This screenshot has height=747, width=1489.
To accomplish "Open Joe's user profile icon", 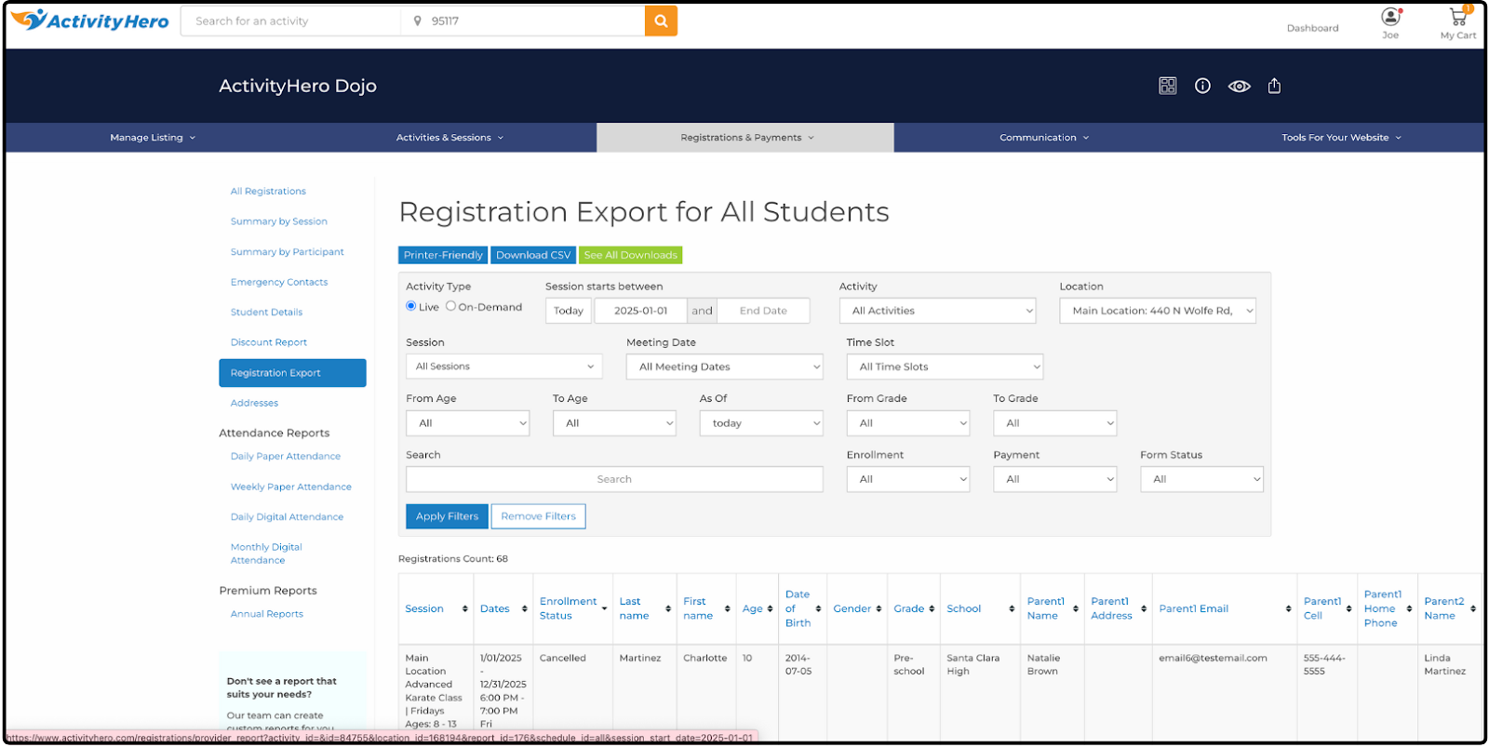I will [x=1390, y=17].
